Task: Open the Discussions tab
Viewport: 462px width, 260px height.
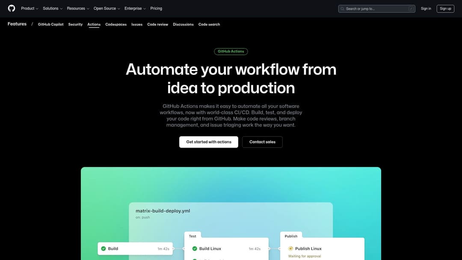Action: click(x=183, y=24)
